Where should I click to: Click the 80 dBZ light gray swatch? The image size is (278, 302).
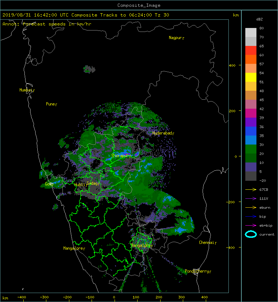tap(251, 32)
